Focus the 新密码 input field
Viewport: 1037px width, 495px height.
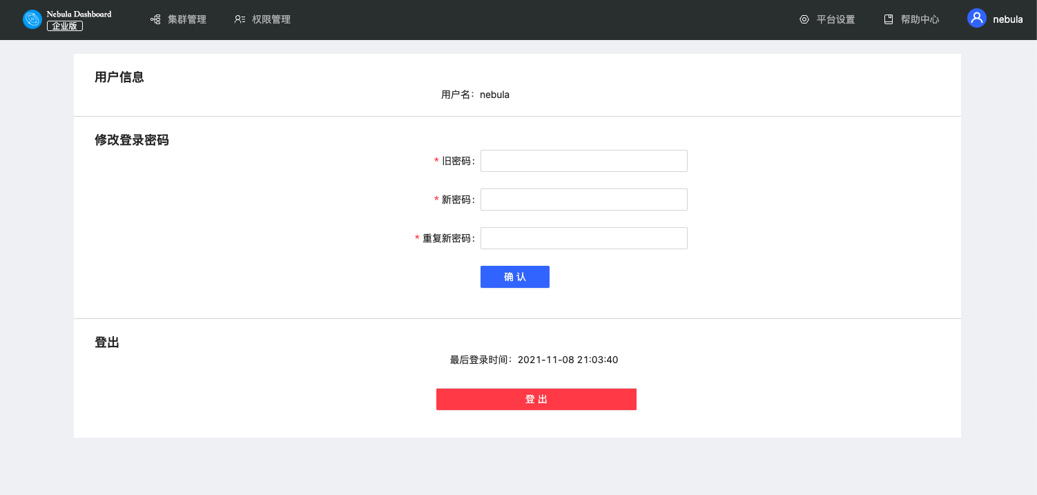tap(583, 200)
